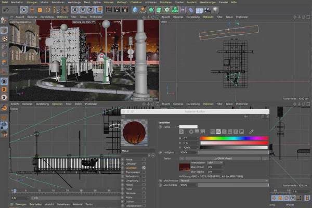Select the Move tool icon
Screen dimensions: 312x208
(x=32, y=10)
